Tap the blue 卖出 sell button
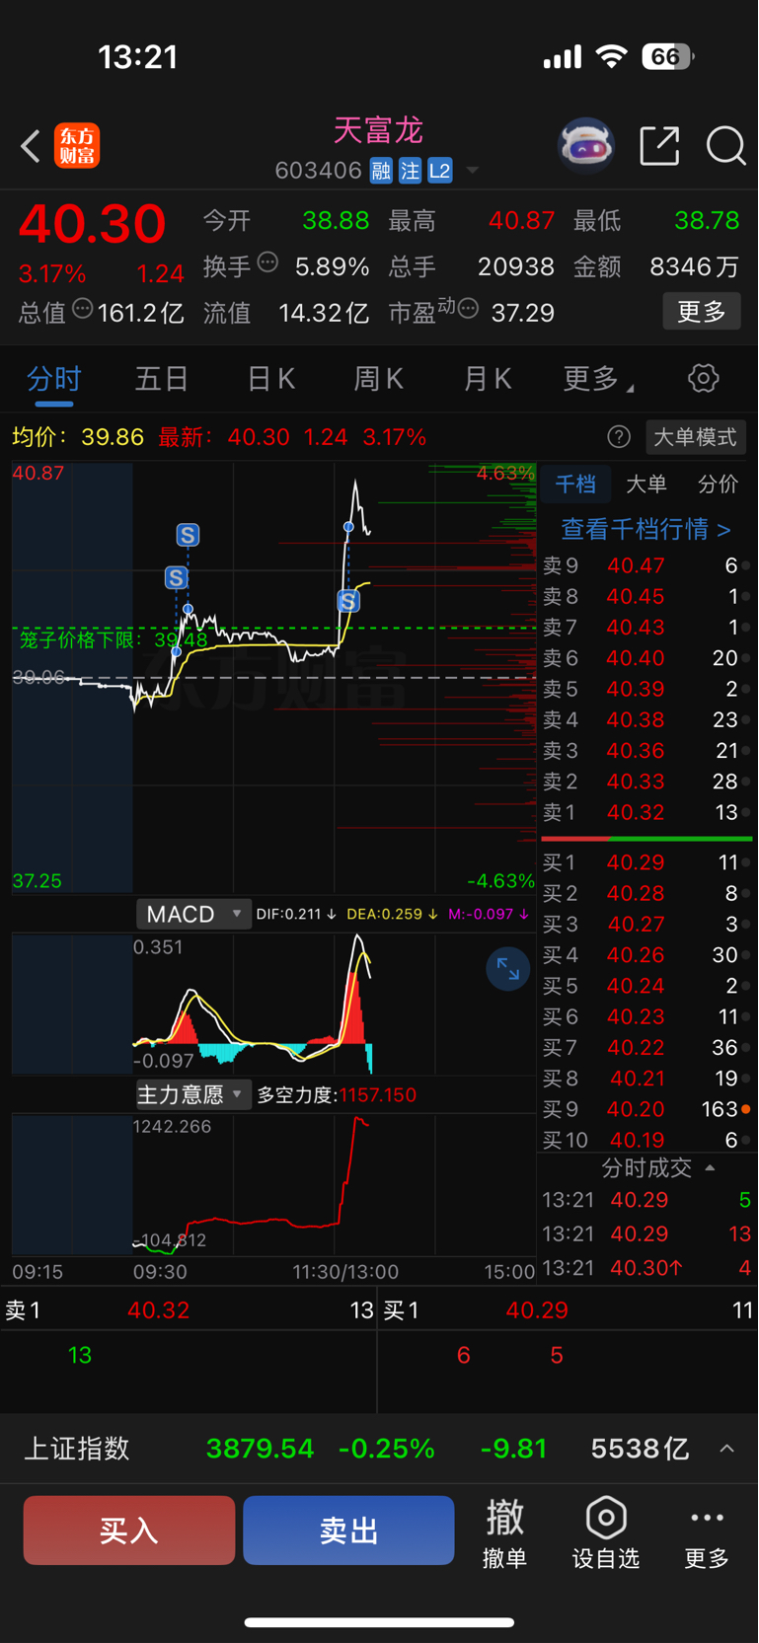 (x=348, y=1531)
